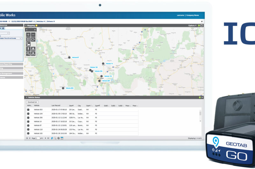
Task: Select the pushpin map tool
Action: click(28, 49)
